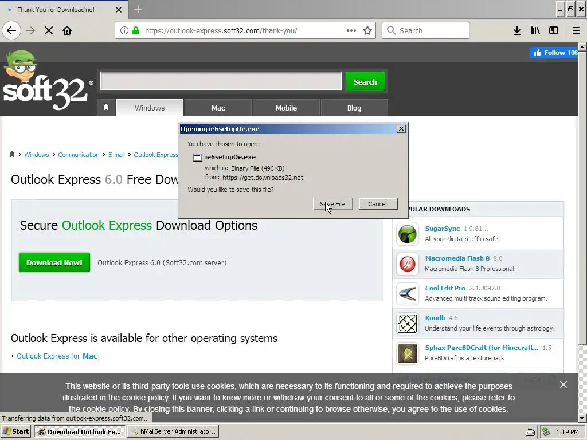Image resolution: width=587 pixels, height=440 pixels.
Task: Click the green padlock security icon
Action: pyautogui.click(x=136, y=30)
